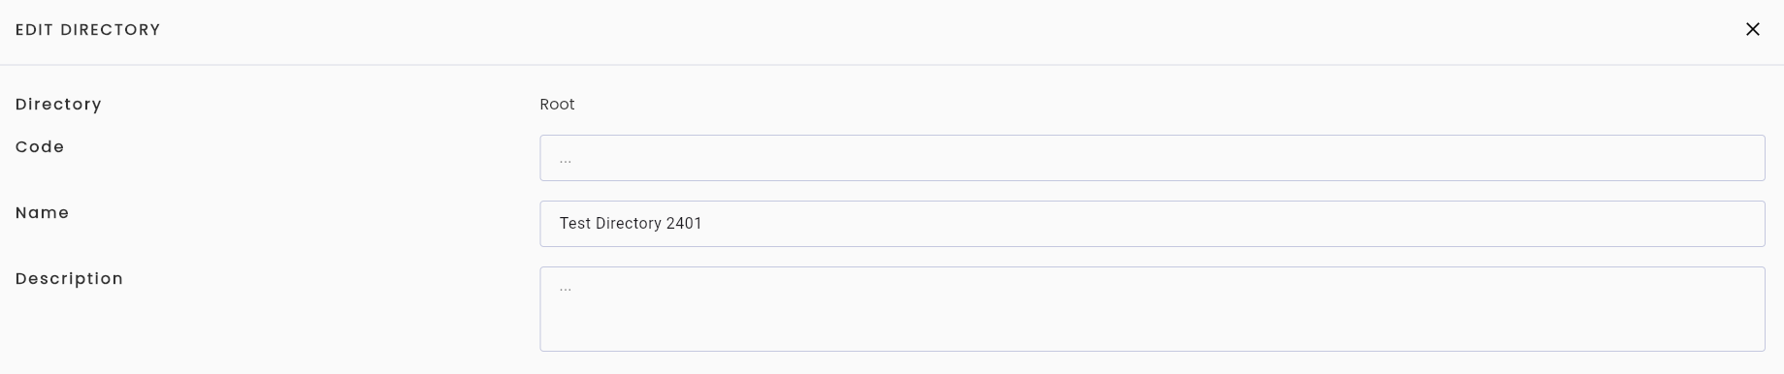1784x374 pixels.
Task: Click inside the Description text area
Action: (1151, 309)
